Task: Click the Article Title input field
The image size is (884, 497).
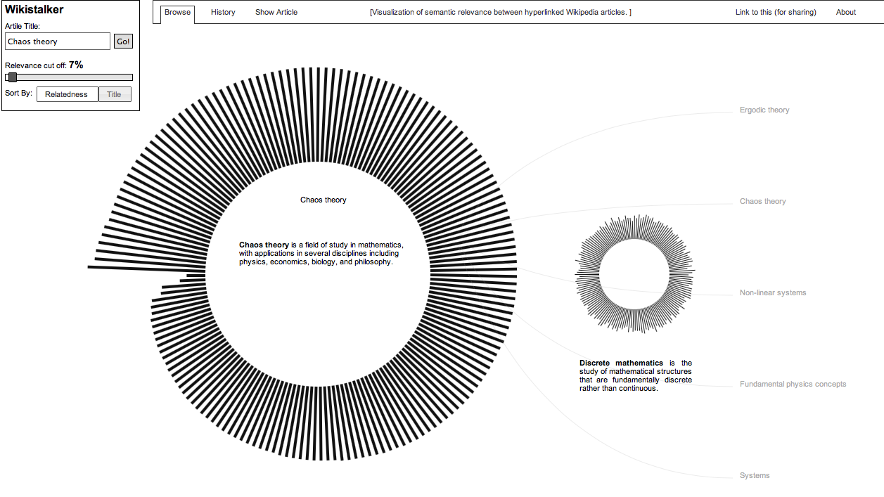Action: (58, 41)
